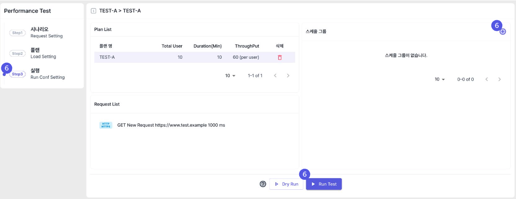The height and width of the screenshot is (199, 516).
Task: Click the HTTP/HTTPS request type icon
Action: pyautogui.click(x=106, y=125)
